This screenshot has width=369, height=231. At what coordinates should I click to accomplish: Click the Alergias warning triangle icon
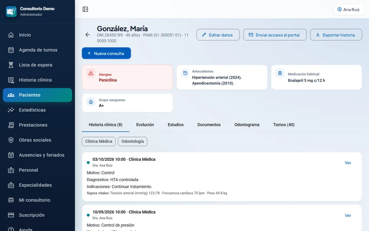tap(91, 73)
